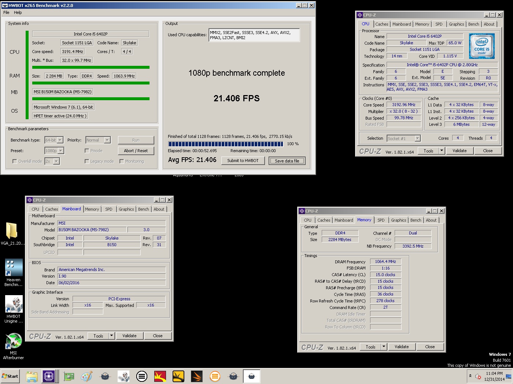Click the CPU-Z title icon in the Mainboard window
Viewport: 513px width, 384px height.
point(30,200)
